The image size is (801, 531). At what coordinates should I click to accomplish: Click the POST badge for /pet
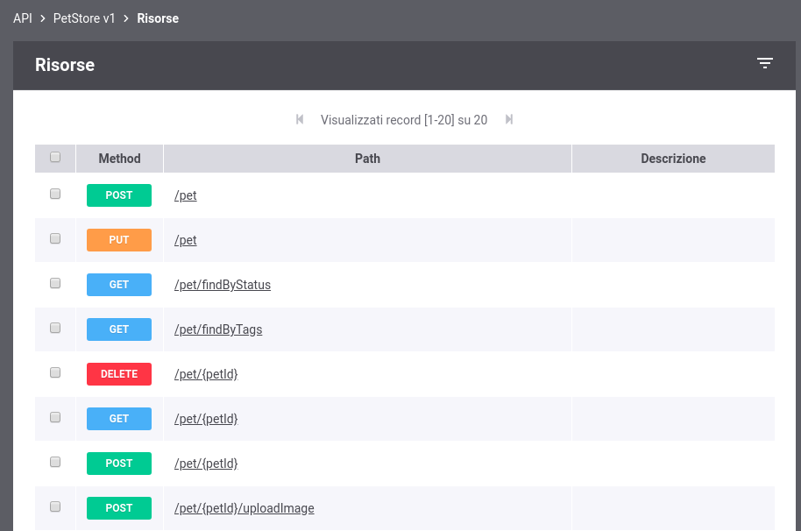(x=119, y=195)
